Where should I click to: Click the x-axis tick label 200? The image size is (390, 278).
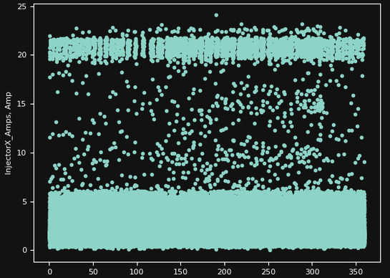(x=225, y=272)
